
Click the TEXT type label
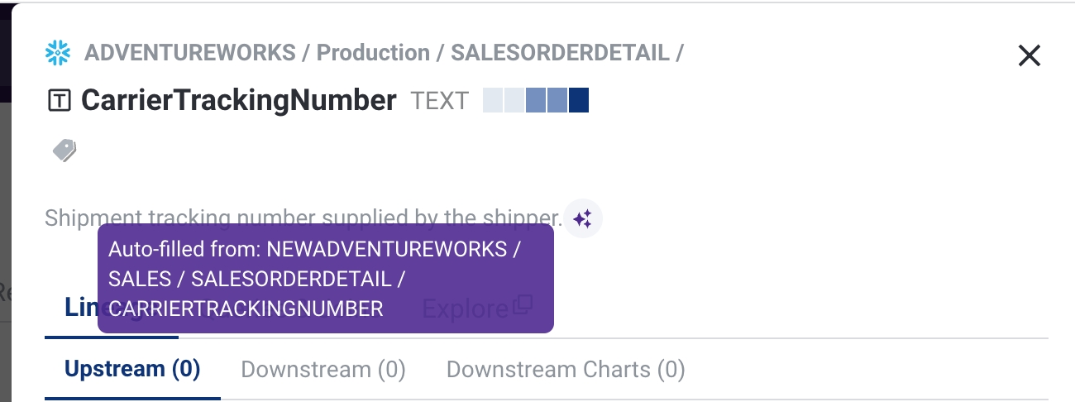pos(440,101)
